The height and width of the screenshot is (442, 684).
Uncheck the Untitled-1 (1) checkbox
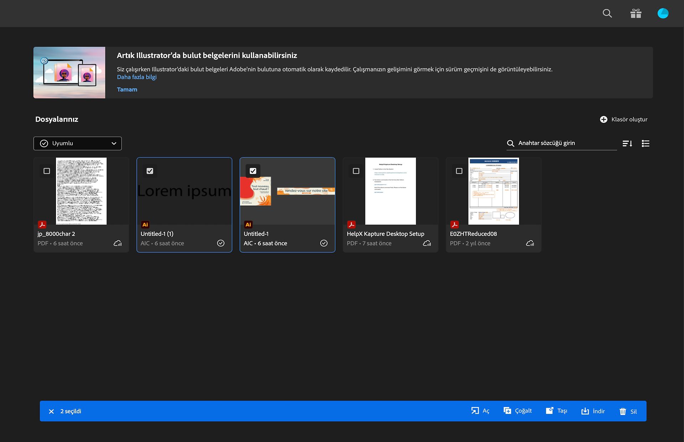point(150,171)
